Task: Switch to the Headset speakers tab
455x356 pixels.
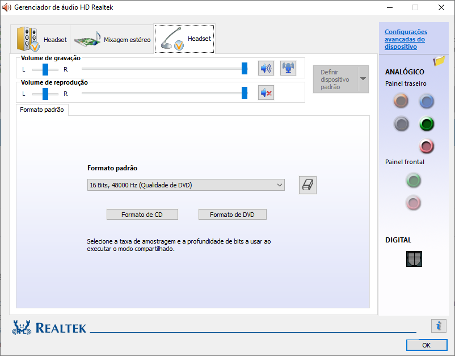Action: (x=40, y=39)
